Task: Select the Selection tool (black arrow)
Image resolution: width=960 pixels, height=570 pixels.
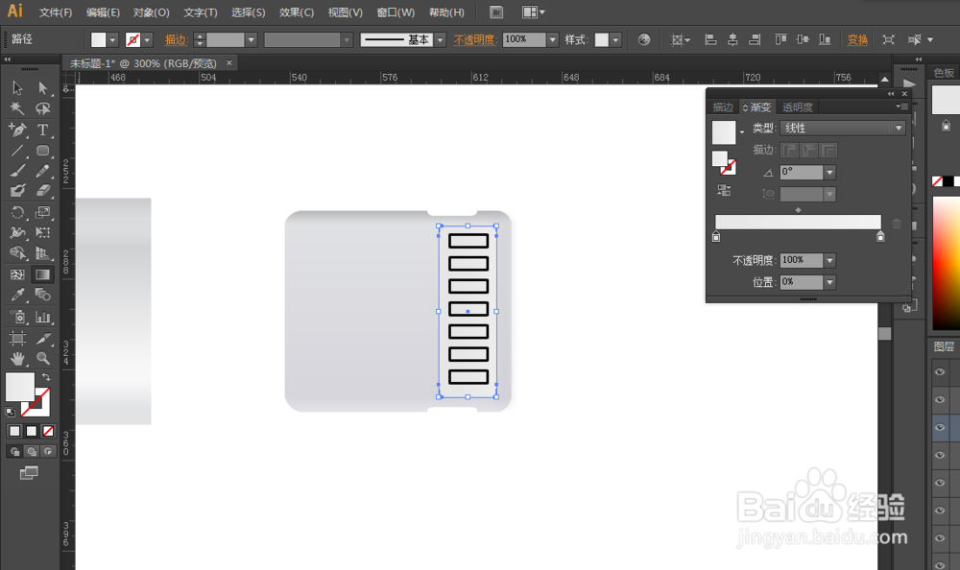Action: pos(17,88)
